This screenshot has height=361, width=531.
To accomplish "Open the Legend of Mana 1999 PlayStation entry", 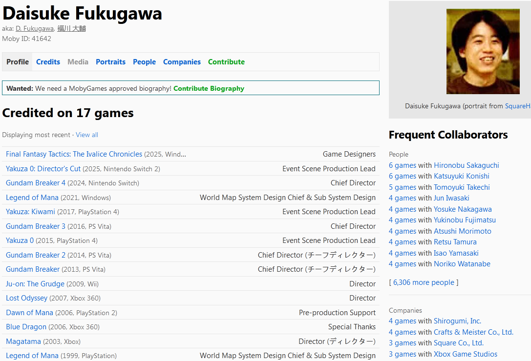I will click(x=32, y=355).
